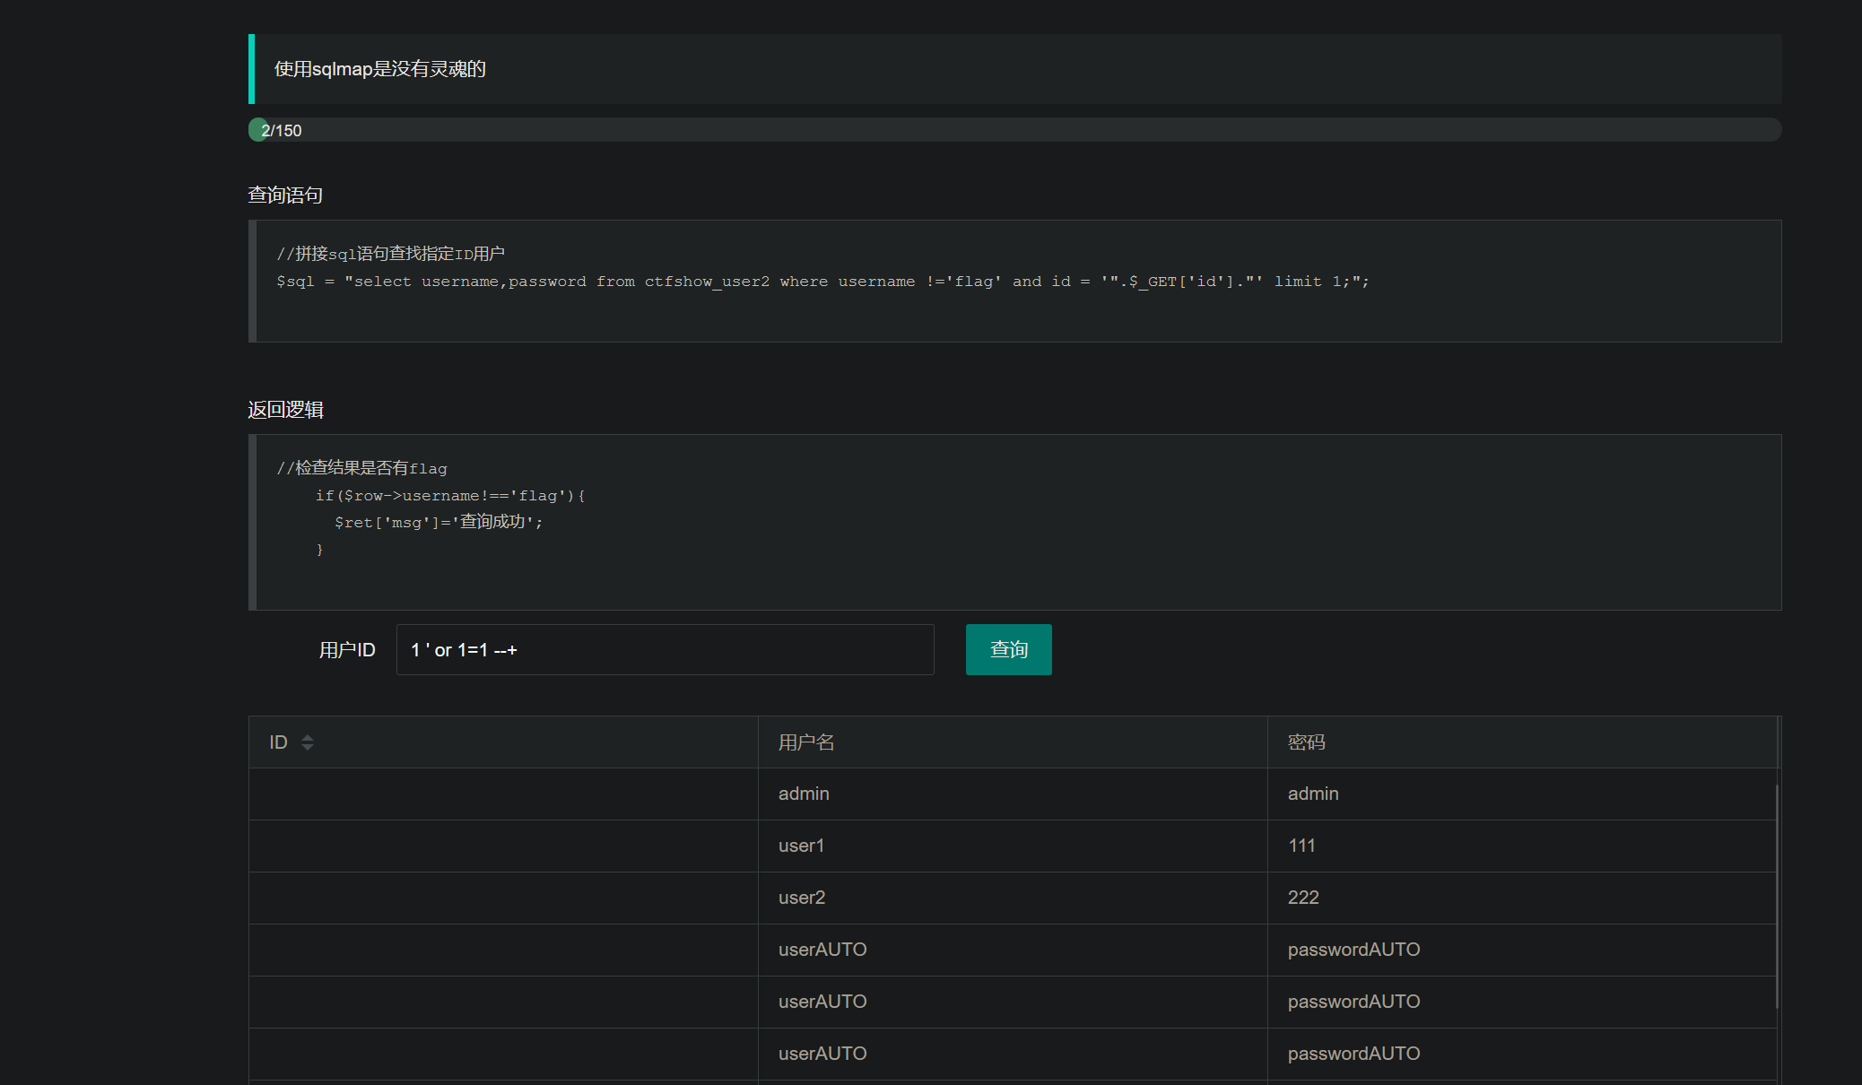Select the 222 password cell
Viewport: 1862px width, 1085px height.
pyautogui.click(x=1522, y=898)
